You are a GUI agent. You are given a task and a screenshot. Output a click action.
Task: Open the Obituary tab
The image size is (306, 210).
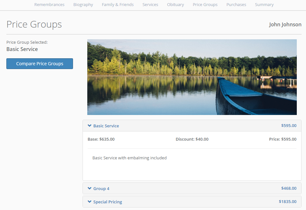[176, 5]
